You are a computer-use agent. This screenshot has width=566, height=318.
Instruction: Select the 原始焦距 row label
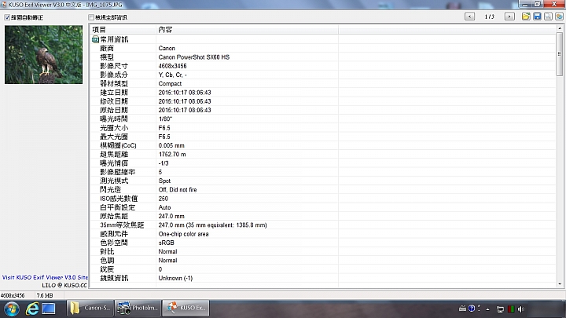pyautogui.click(x=114, y=217)
